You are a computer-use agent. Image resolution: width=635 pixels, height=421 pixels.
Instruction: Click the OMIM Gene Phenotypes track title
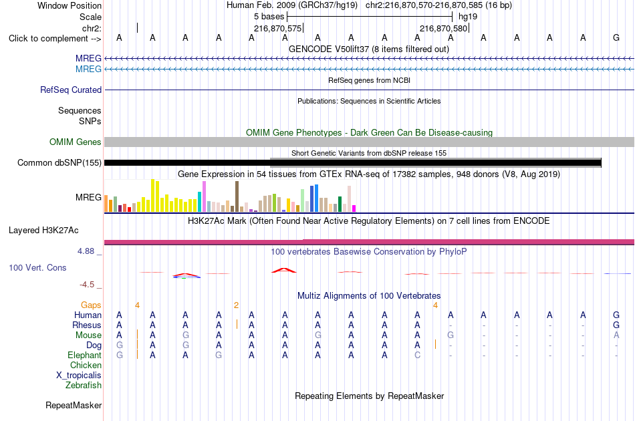(370, 132)
